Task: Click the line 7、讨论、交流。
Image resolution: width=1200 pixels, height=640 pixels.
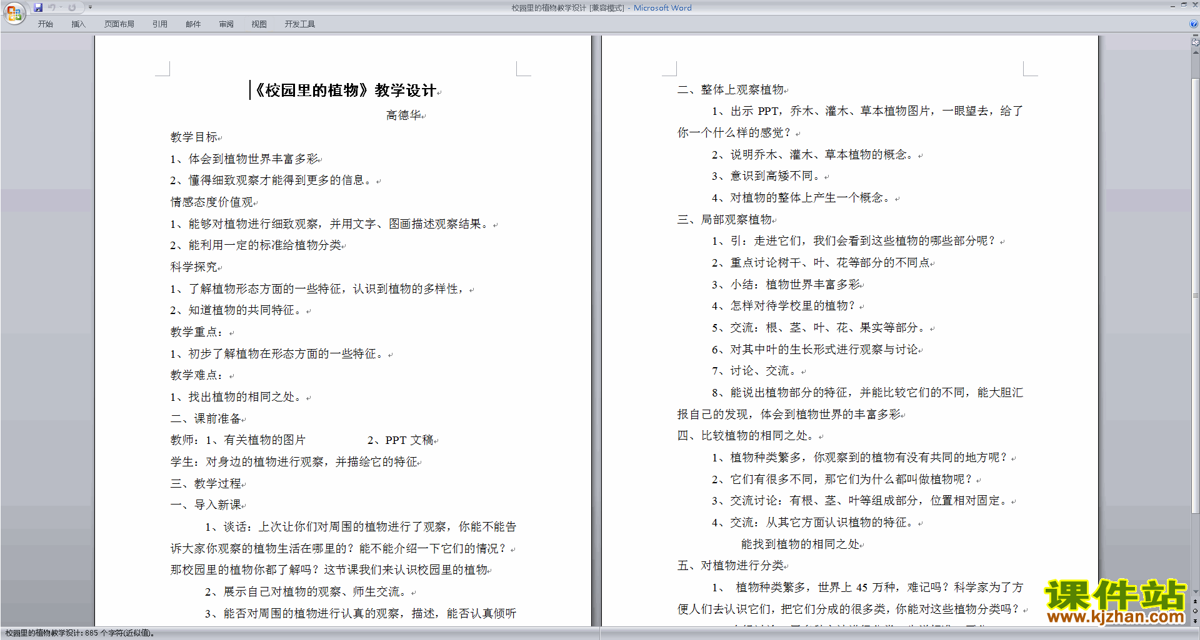Action: click(756, 371)
